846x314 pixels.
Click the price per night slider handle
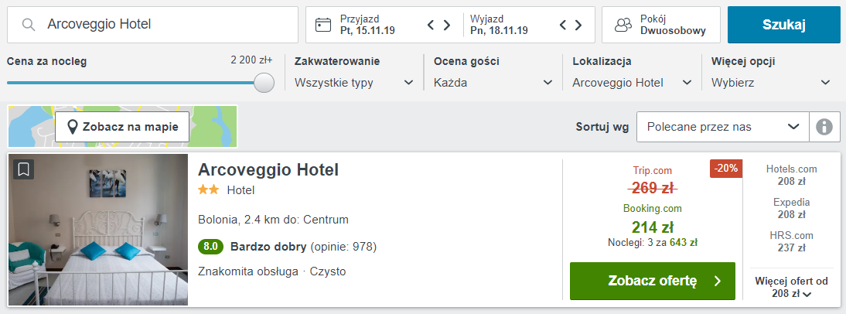click(264, 83)
